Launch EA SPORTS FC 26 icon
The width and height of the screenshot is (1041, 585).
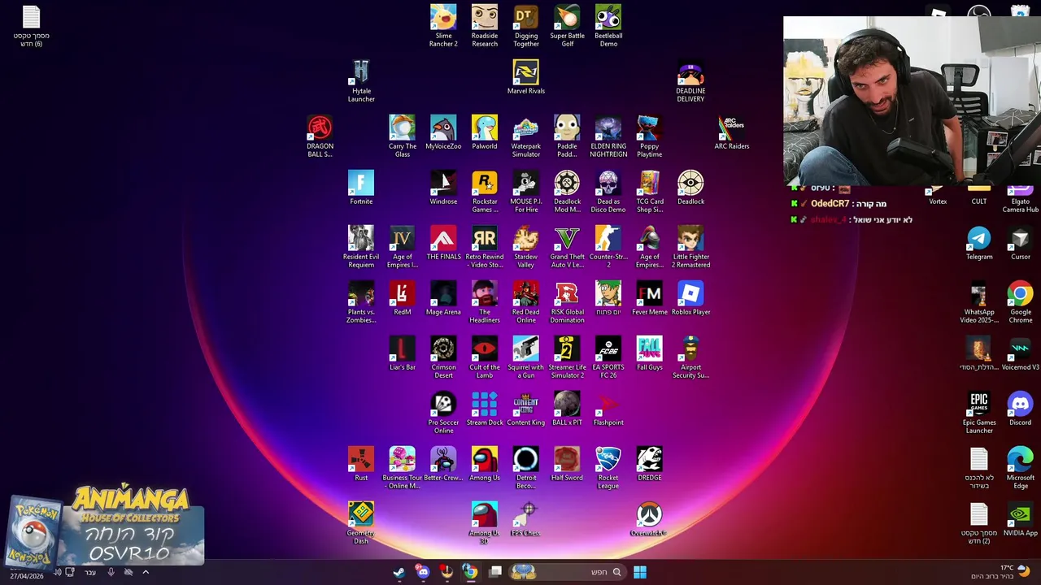[x=608, y=357]
